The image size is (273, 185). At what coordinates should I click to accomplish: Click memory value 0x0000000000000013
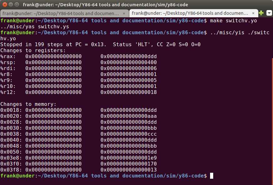pyautogui.click(x=128, y=170)
